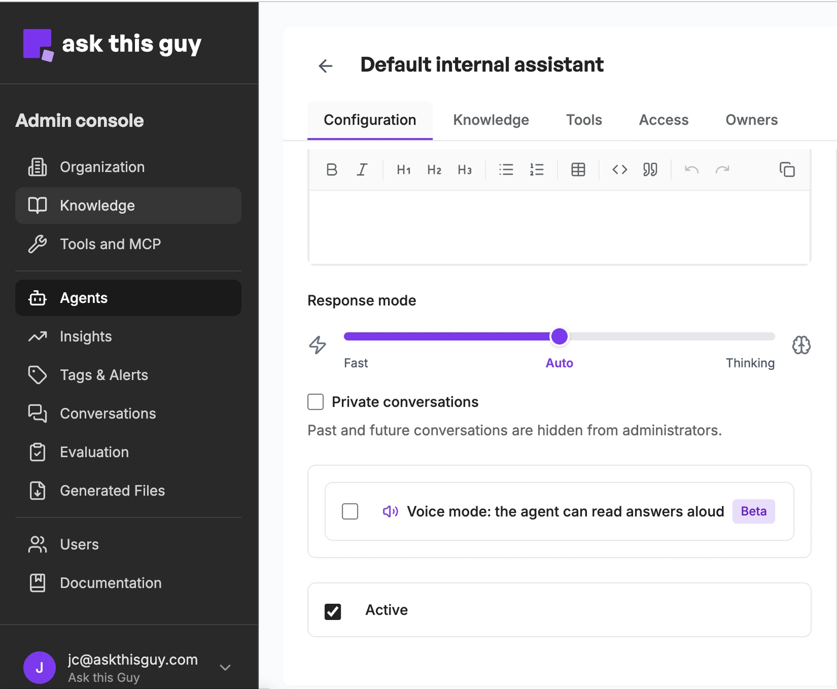Click the lightning bolt Fast icon

click(318, 345)
